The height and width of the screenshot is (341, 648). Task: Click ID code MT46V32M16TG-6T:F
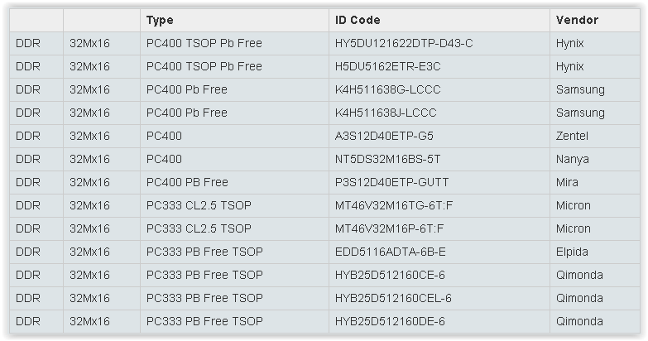click(x=394, y=205)
